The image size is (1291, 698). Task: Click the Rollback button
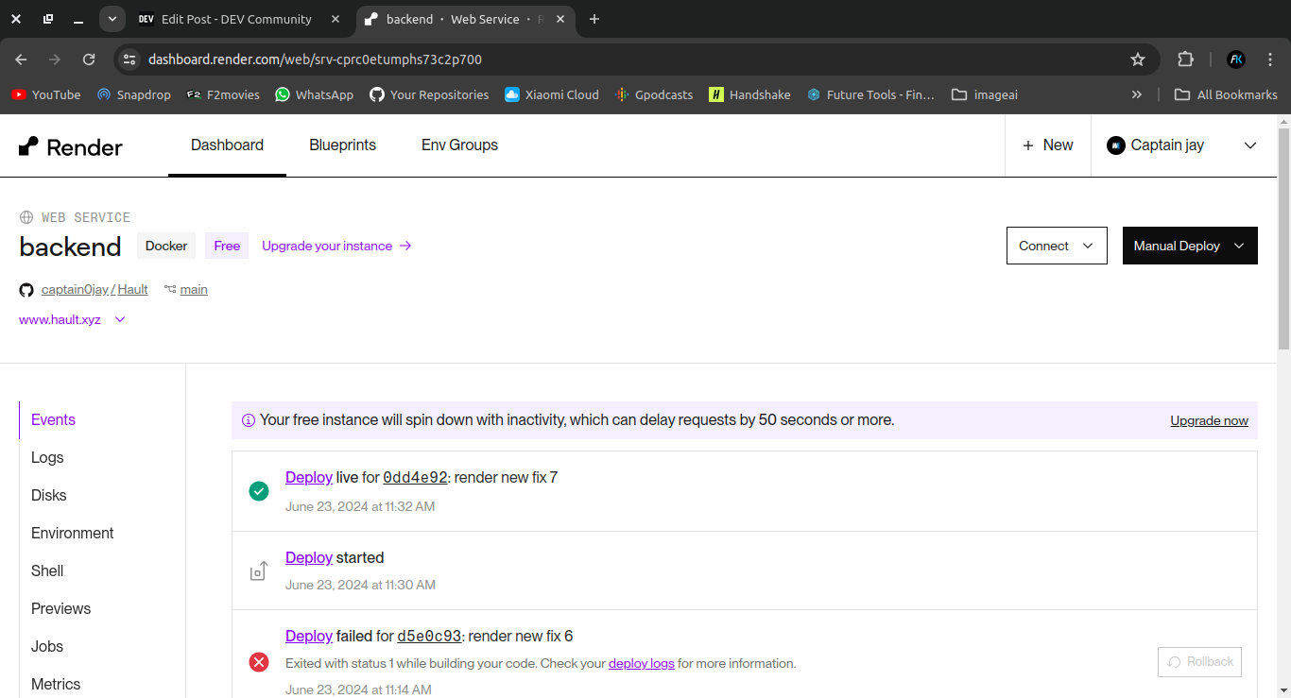point(1199,662)
